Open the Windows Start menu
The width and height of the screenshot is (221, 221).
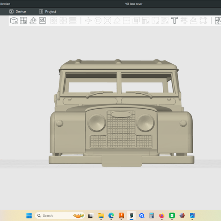coord(29,215)
